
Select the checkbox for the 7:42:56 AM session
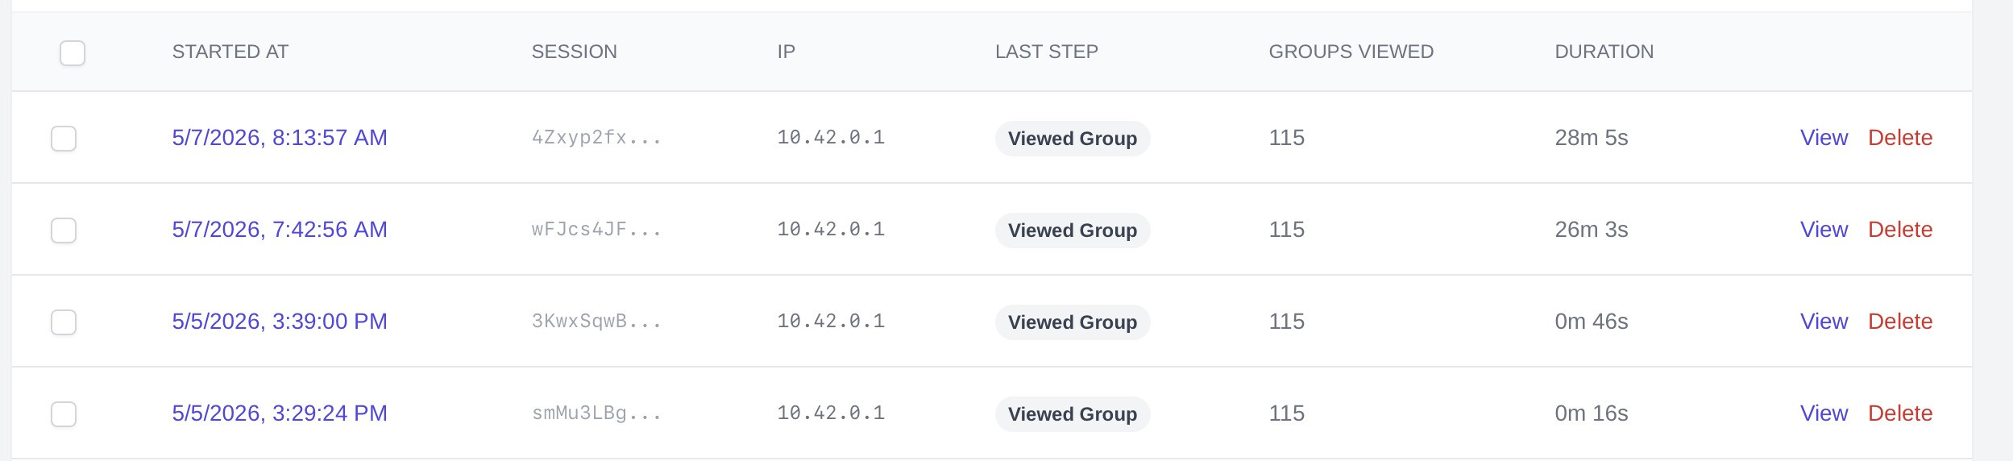[64, 230]
